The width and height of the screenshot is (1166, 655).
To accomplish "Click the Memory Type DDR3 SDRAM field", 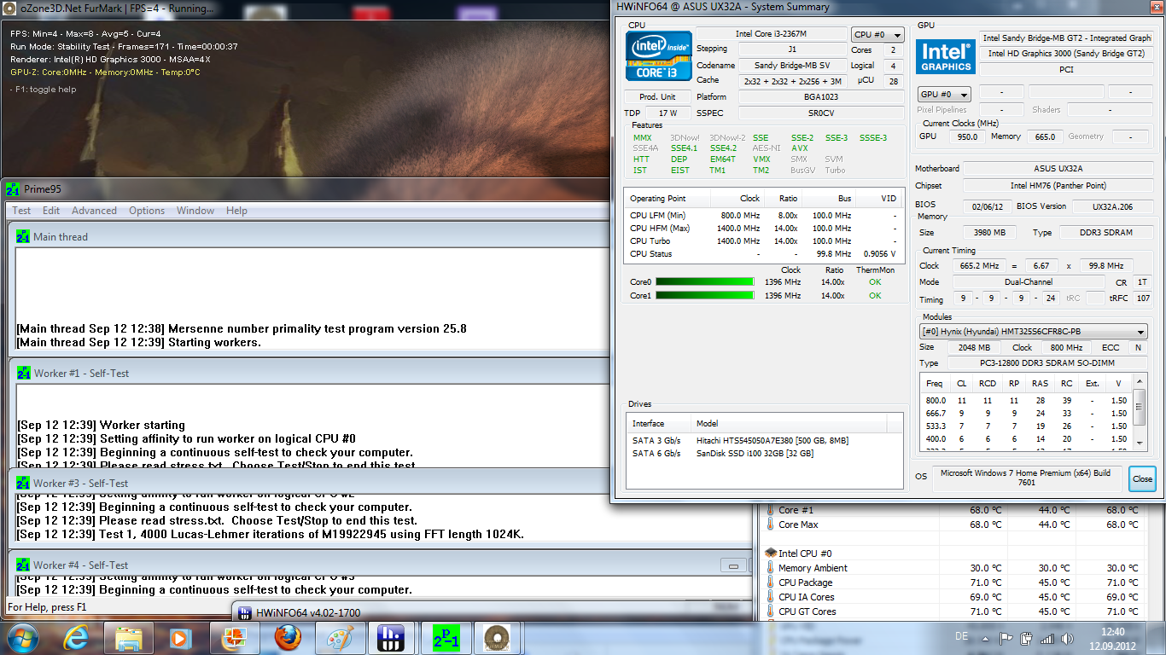I will (1105, 232).
